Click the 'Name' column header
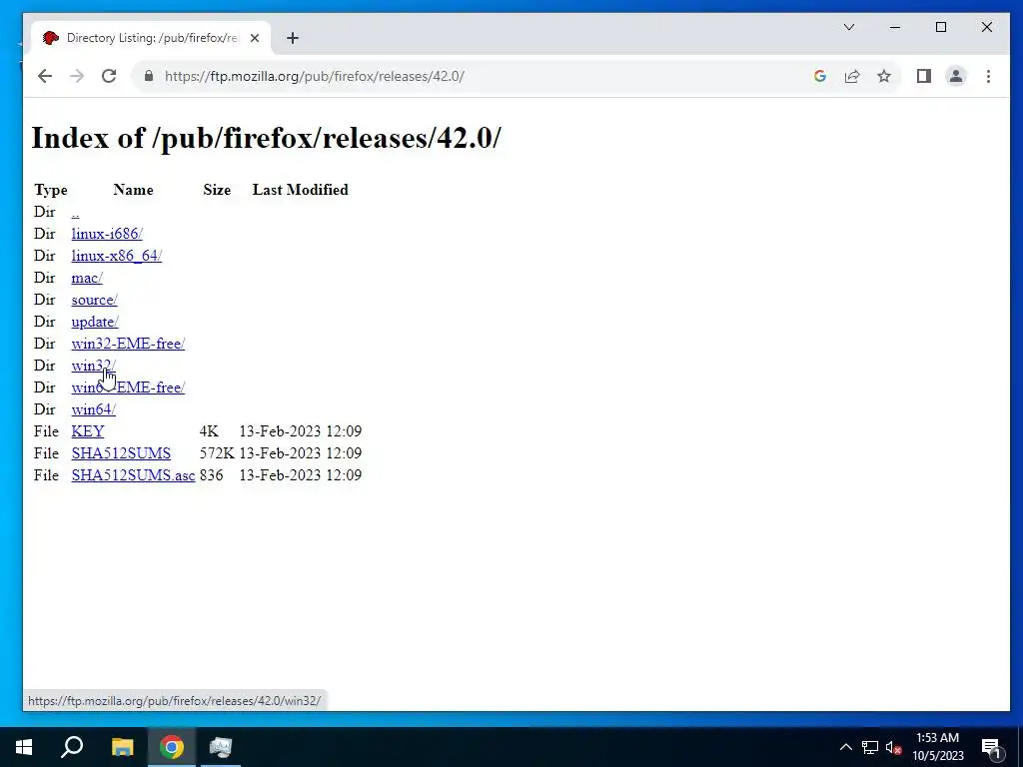 click(133, 190)
